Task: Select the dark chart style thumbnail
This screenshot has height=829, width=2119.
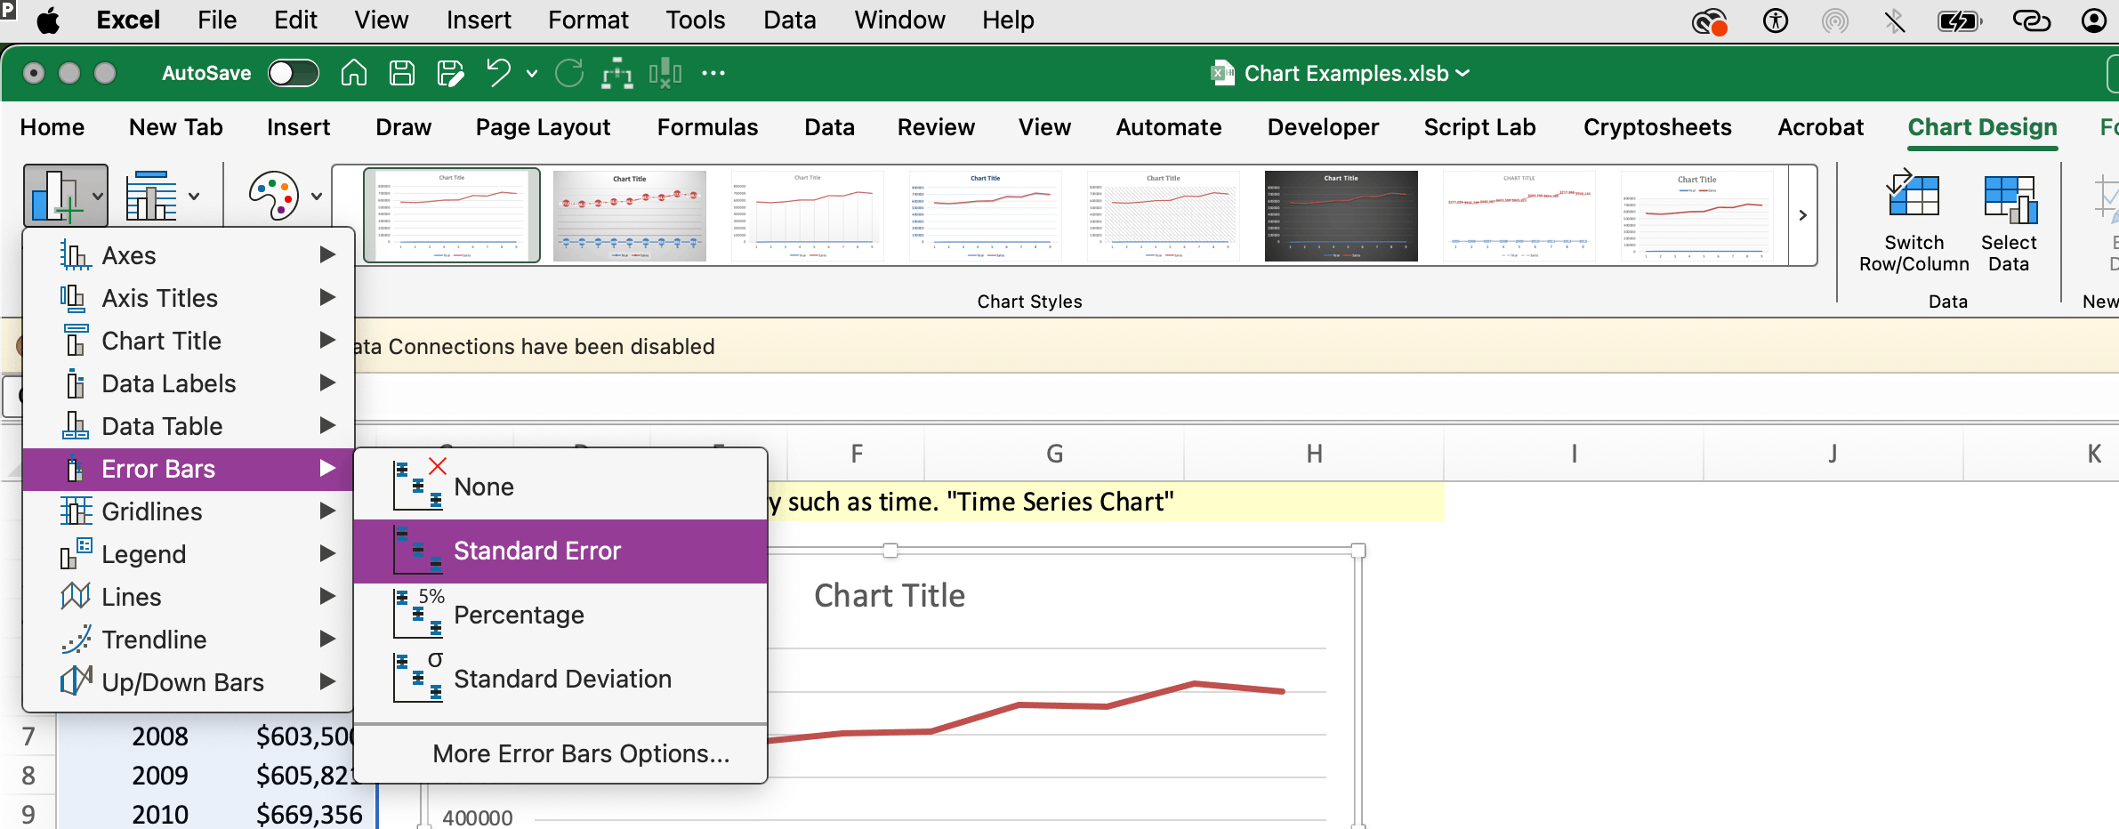Action: click(1341, 216)
